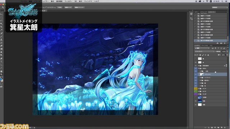Select the Eyedropper tool
This screenshot has height=129, width=230.
tap(1, 30)
